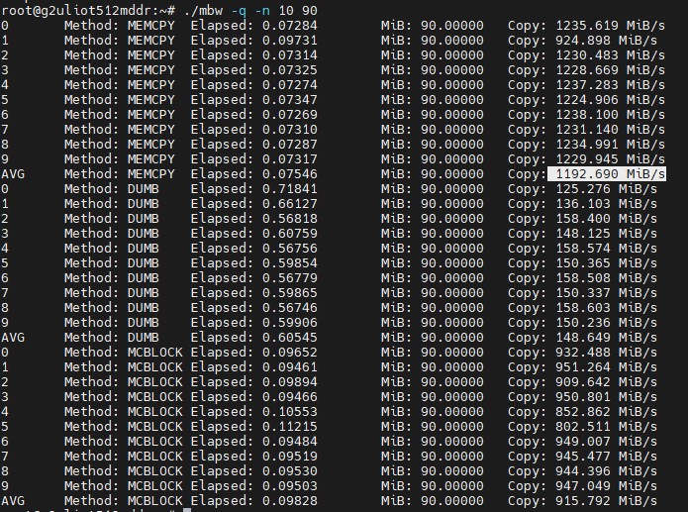Click the MEMCPY average elapsed '0.07546'
The image size is (688, 512).
click(x=290, y=174)
